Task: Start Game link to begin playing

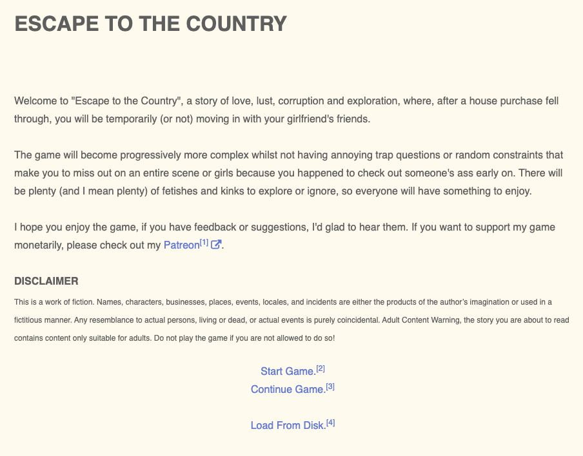Action: point(288,372)
